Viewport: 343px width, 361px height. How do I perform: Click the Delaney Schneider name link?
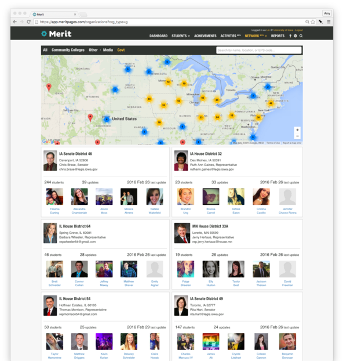129,356
